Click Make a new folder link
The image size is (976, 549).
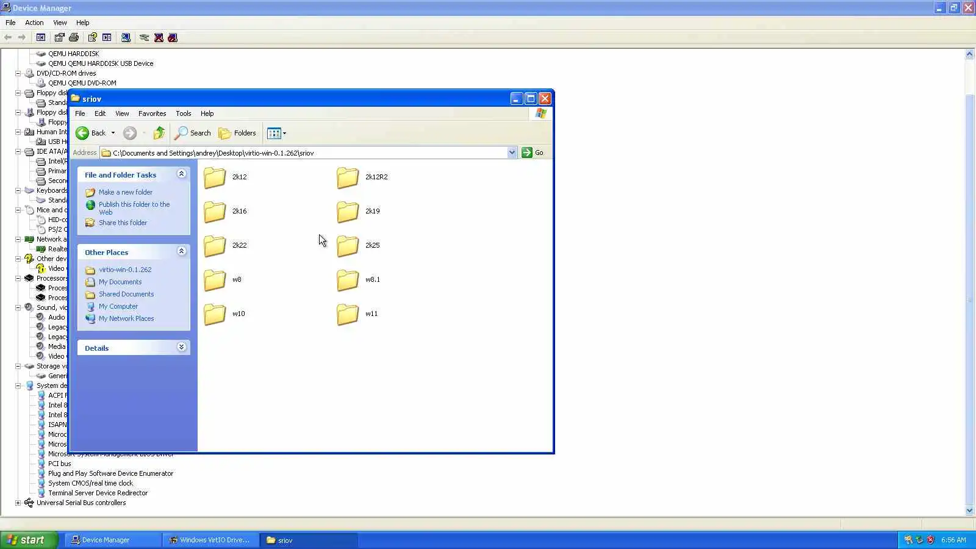click(x=126, y=192)
